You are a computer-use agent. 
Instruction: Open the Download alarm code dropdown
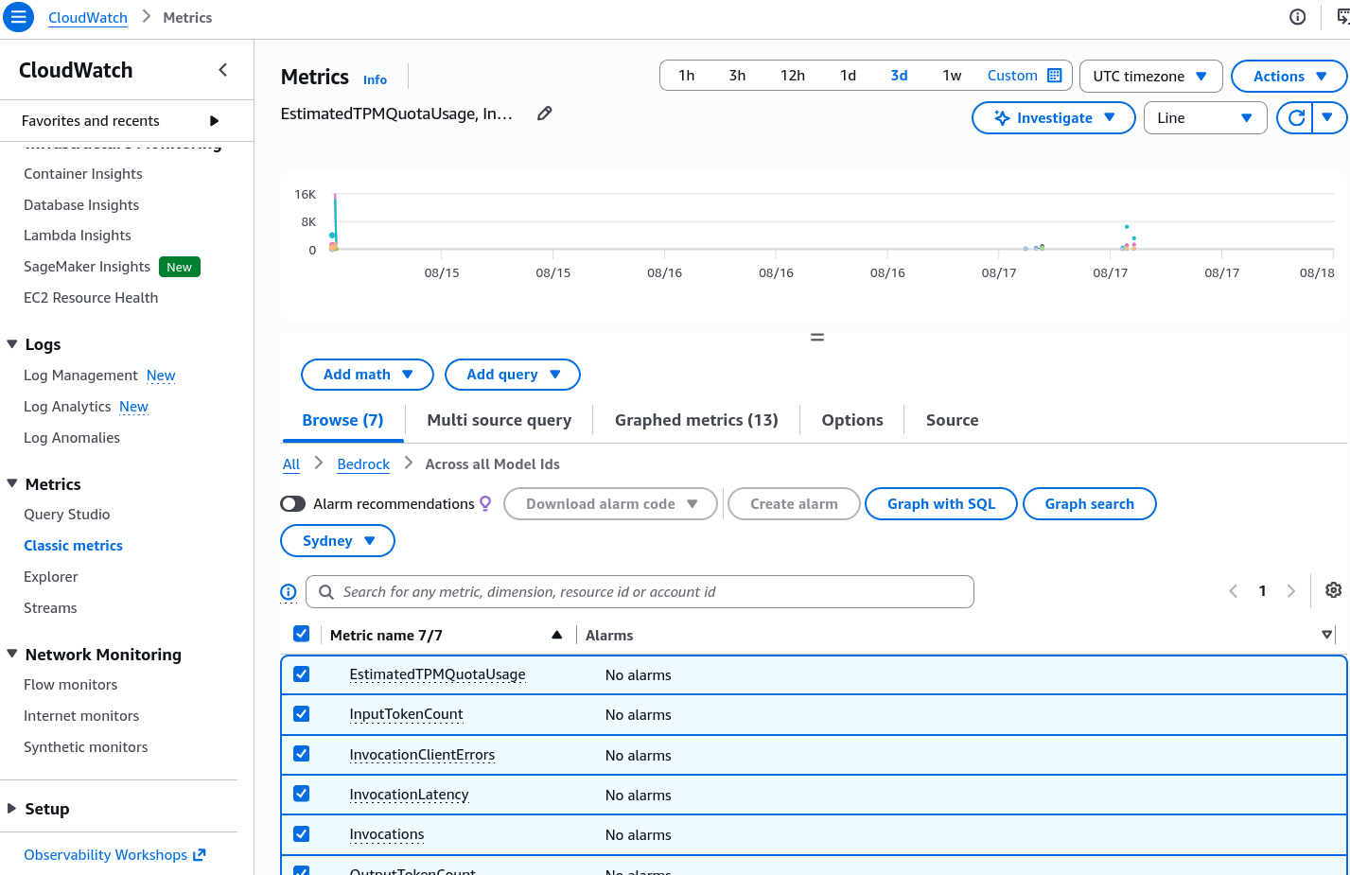610,504
